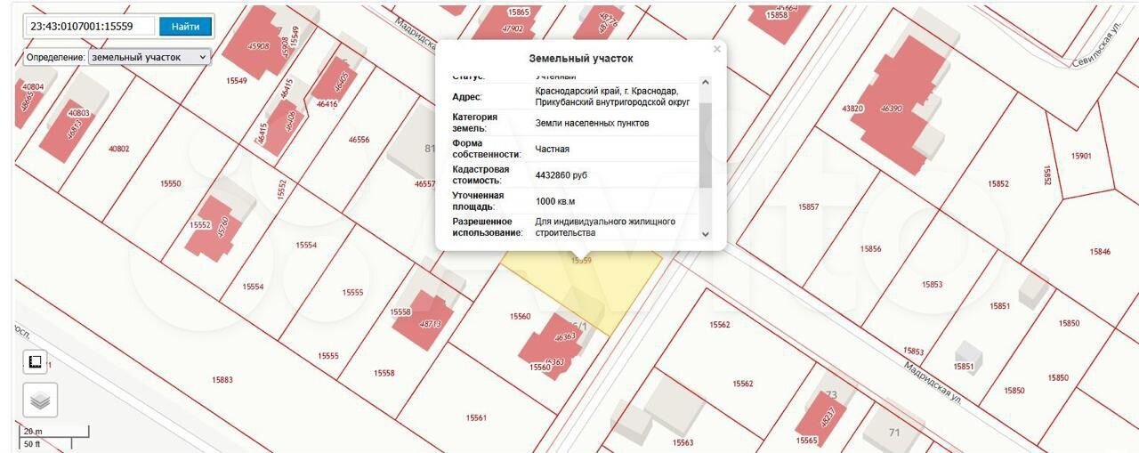Click land parcel 15857
1139x453 pixels.
[808, 206]
